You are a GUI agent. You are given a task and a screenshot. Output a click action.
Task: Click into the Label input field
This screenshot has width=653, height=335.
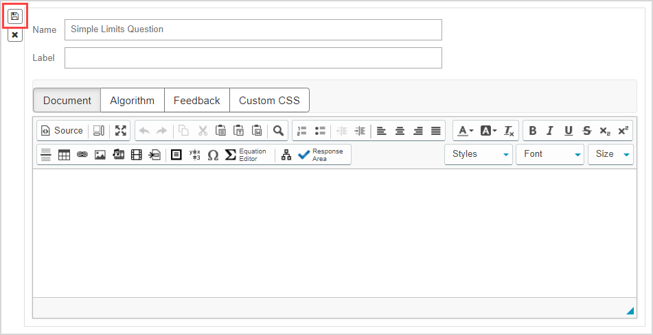click(253, 58)
